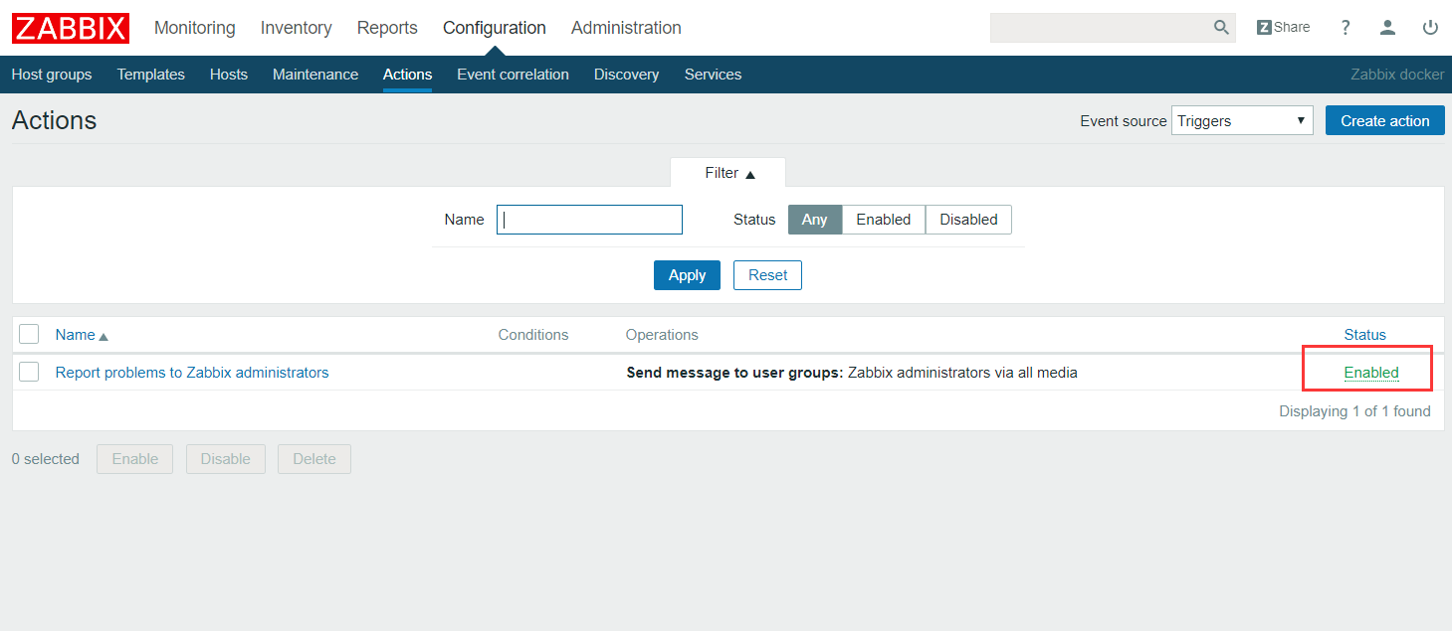
Task: Click the 0 selected label
Action: pyautogui.click(x=46, y=459)
